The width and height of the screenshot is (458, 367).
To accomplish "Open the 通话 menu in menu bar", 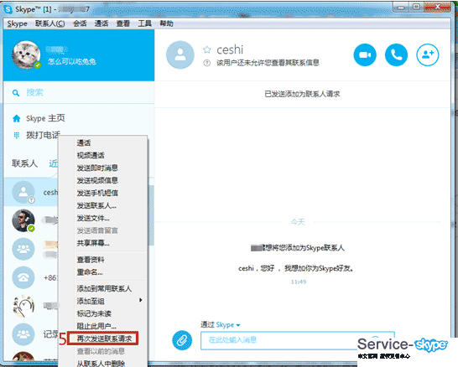I will tap(101, 23).
